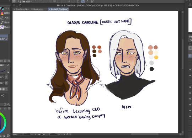The image size is (192, 138).
Task: Select the pink-topped brush sub tool
Action: coord(5,13)
